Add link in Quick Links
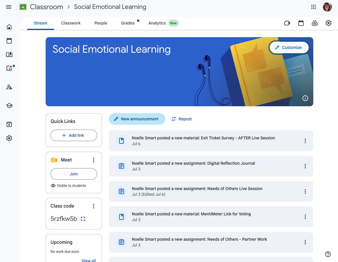The width and height of the screenshot is (338, 262). (74, 135)
